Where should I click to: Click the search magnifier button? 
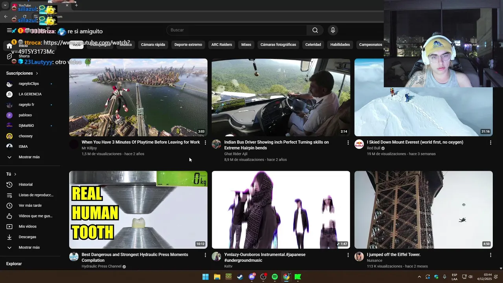315,30
